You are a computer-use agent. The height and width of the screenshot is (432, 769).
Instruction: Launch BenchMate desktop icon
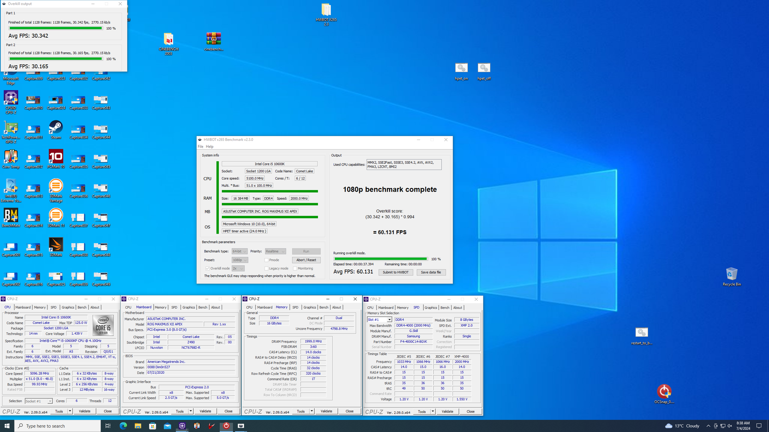click(11, 218)
